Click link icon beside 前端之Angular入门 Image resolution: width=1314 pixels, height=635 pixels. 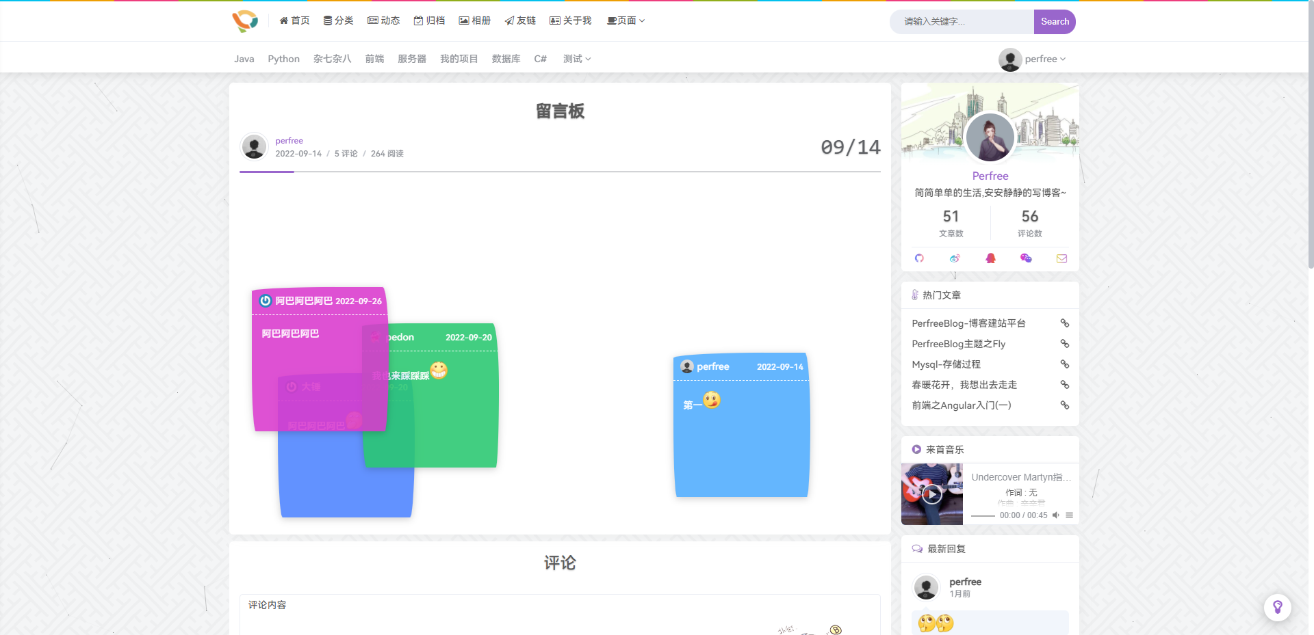pyautogui.click(x=1065, y=405)
